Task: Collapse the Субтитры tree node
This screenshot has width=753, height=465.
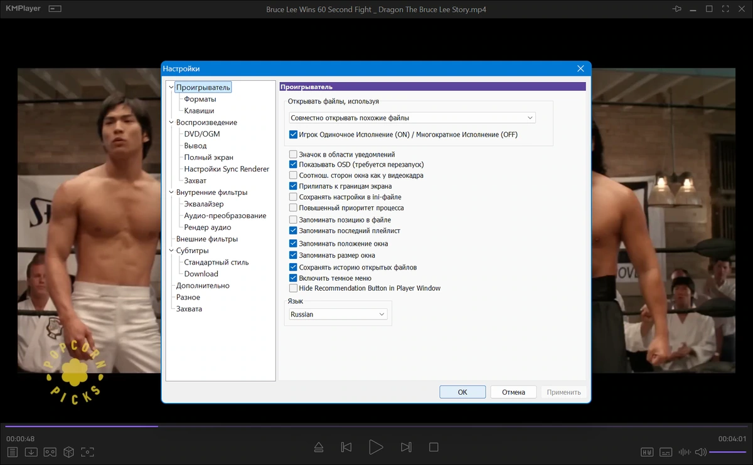Action: point(171,251)
